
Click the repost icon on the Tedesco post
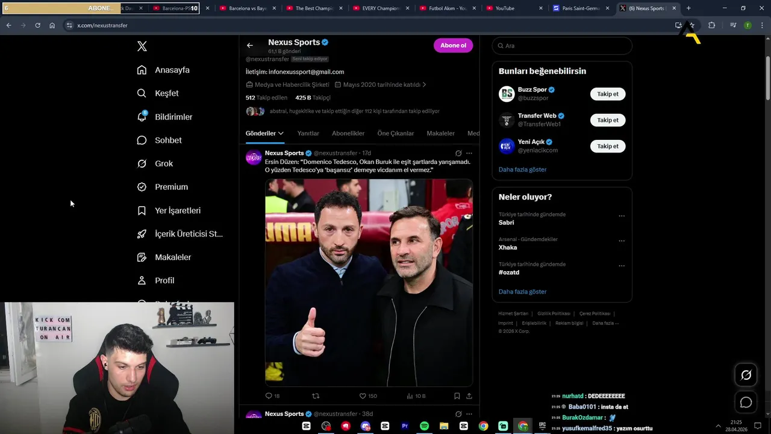pos(315,396)
